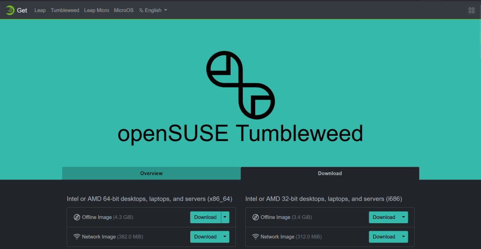Click the Tumbleweed infinity logo
The image size is (481, 249).
click(240, 86)
